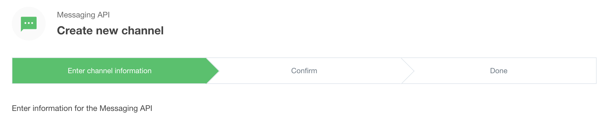The width and height of the screenshot is (609, 125).
Task: Click the chevron divider between Confirm and Done
Action: click(408, 71)
